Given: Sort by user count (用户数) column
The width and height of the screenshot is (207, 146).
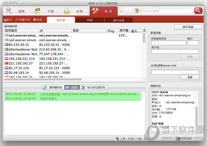Looking at the screenshot, I should click(x=124, y=30).
